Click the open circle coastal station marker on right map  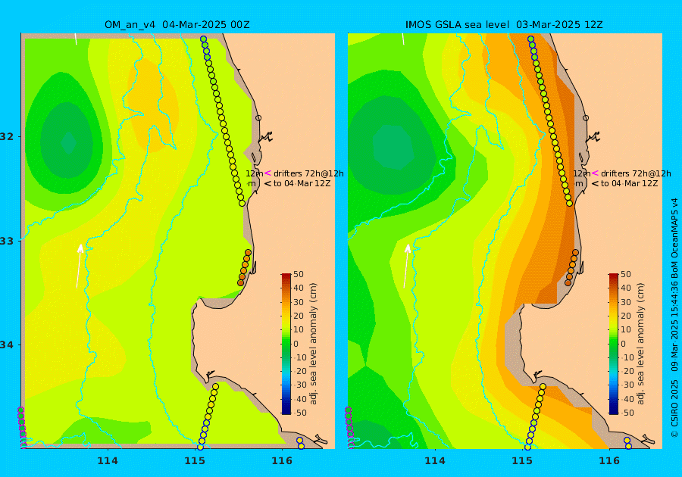[586, 117]
